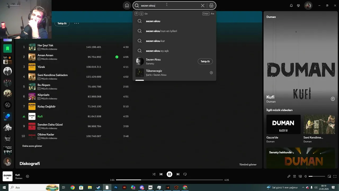Expand the system tray hidden icons chevron
Viewport: 339px width, 191px height.
[303, 188]
